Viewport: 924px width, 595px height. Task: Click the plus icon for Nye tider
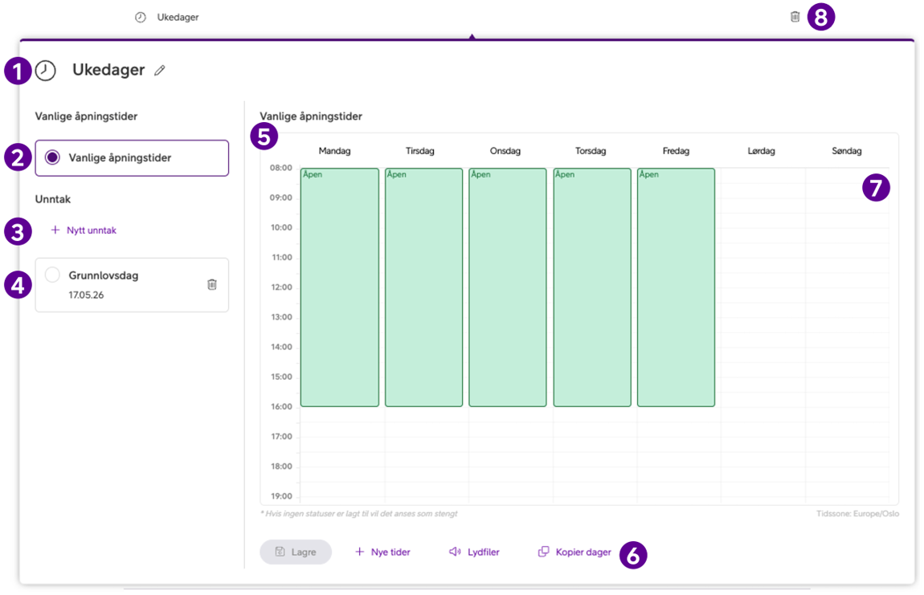click(360, 552)
